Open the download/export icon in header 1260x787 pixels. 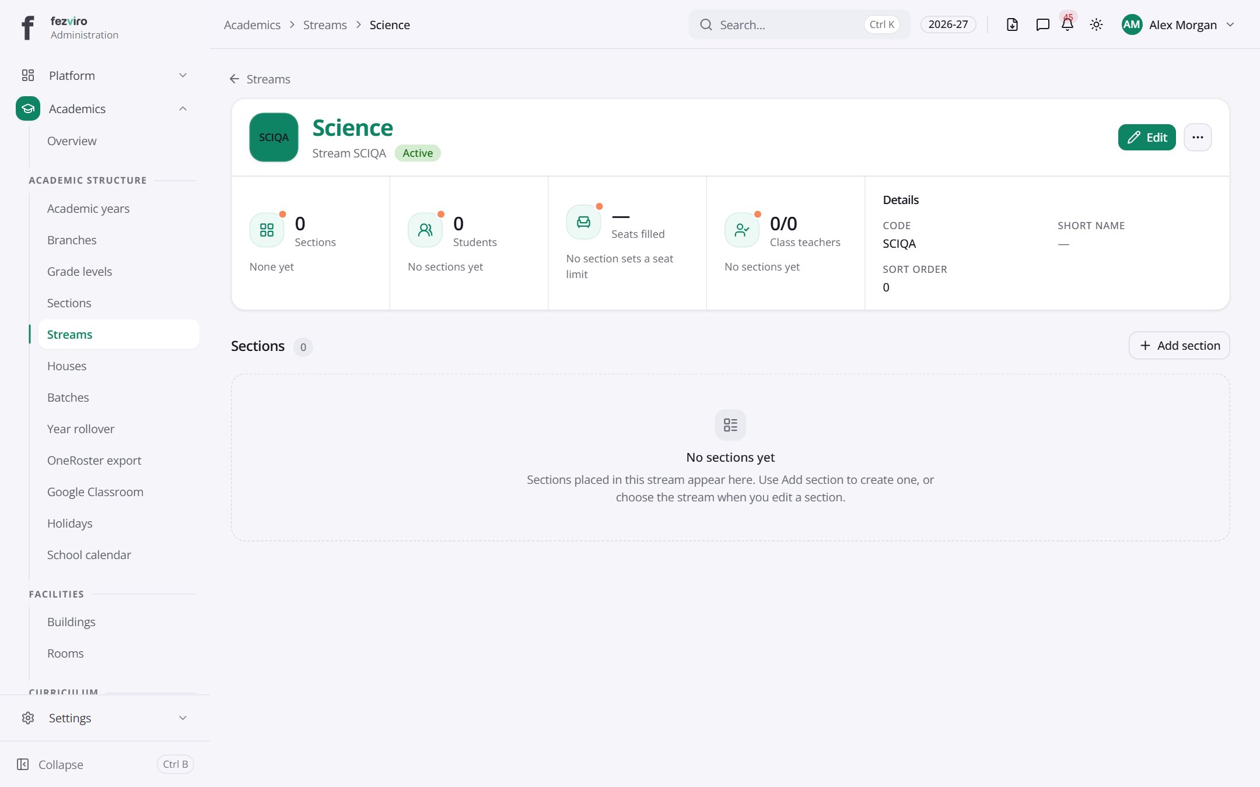tap(1012, 24)
